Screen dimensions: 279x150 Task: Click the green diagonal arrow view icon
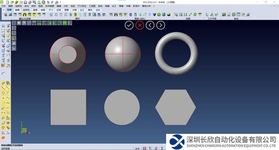[x=190, y=15]
